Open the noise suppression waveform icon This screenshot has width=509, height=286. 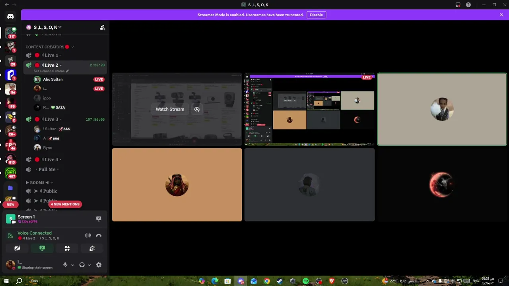(88, 235)
